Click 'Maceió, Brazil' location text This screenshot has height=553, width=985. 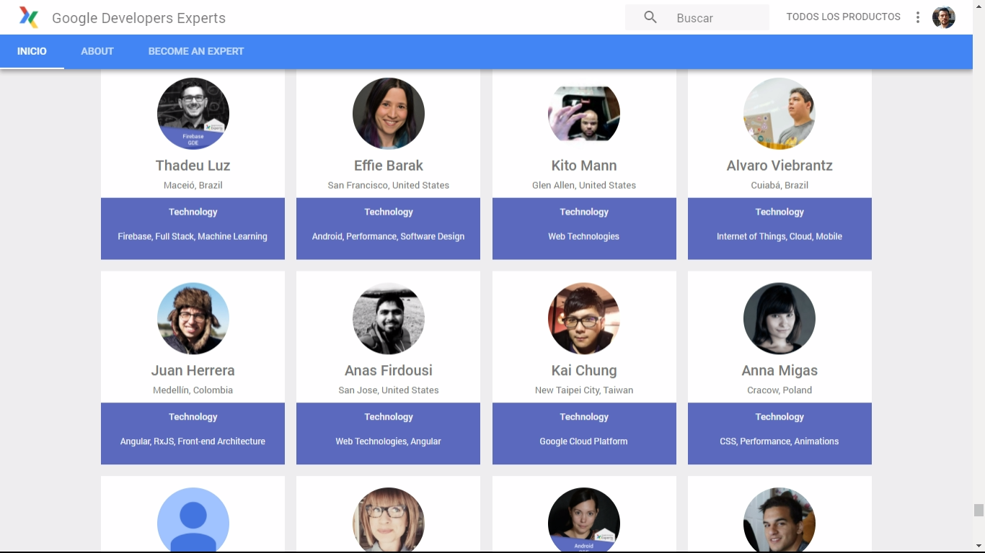193,185
